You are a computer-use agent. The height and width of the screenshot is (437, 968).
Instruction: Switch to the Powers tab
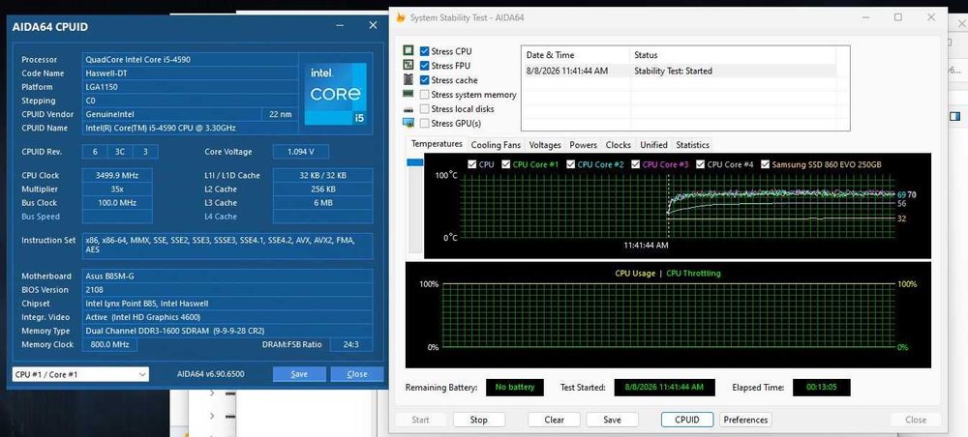click(584, 145)
